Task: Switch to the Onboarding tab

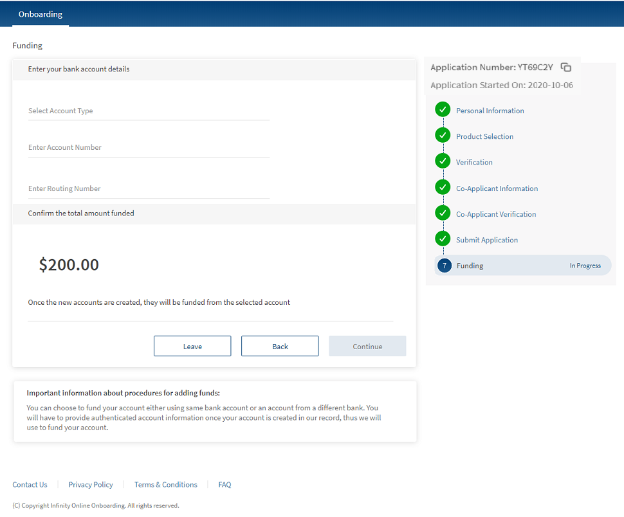Action: [41, 14]
